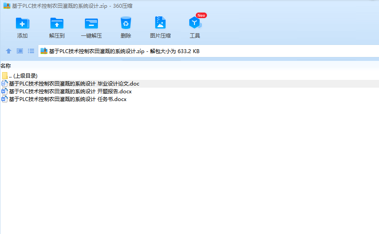Click the 360压缩 app icon in title bar
The height and width of the screenshot is (234, 379).
click(x=7, y=6)
